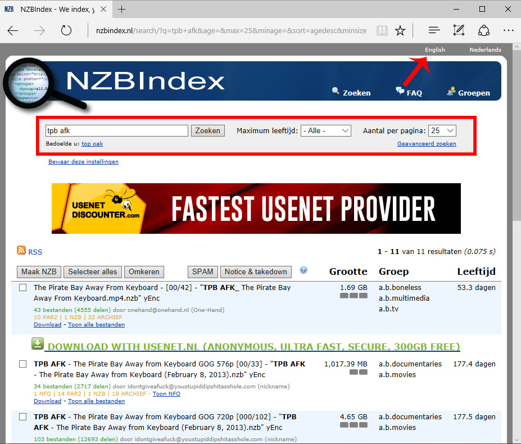Click the blue help question icon
Screen dimensions: 521x444
point(303,270)
